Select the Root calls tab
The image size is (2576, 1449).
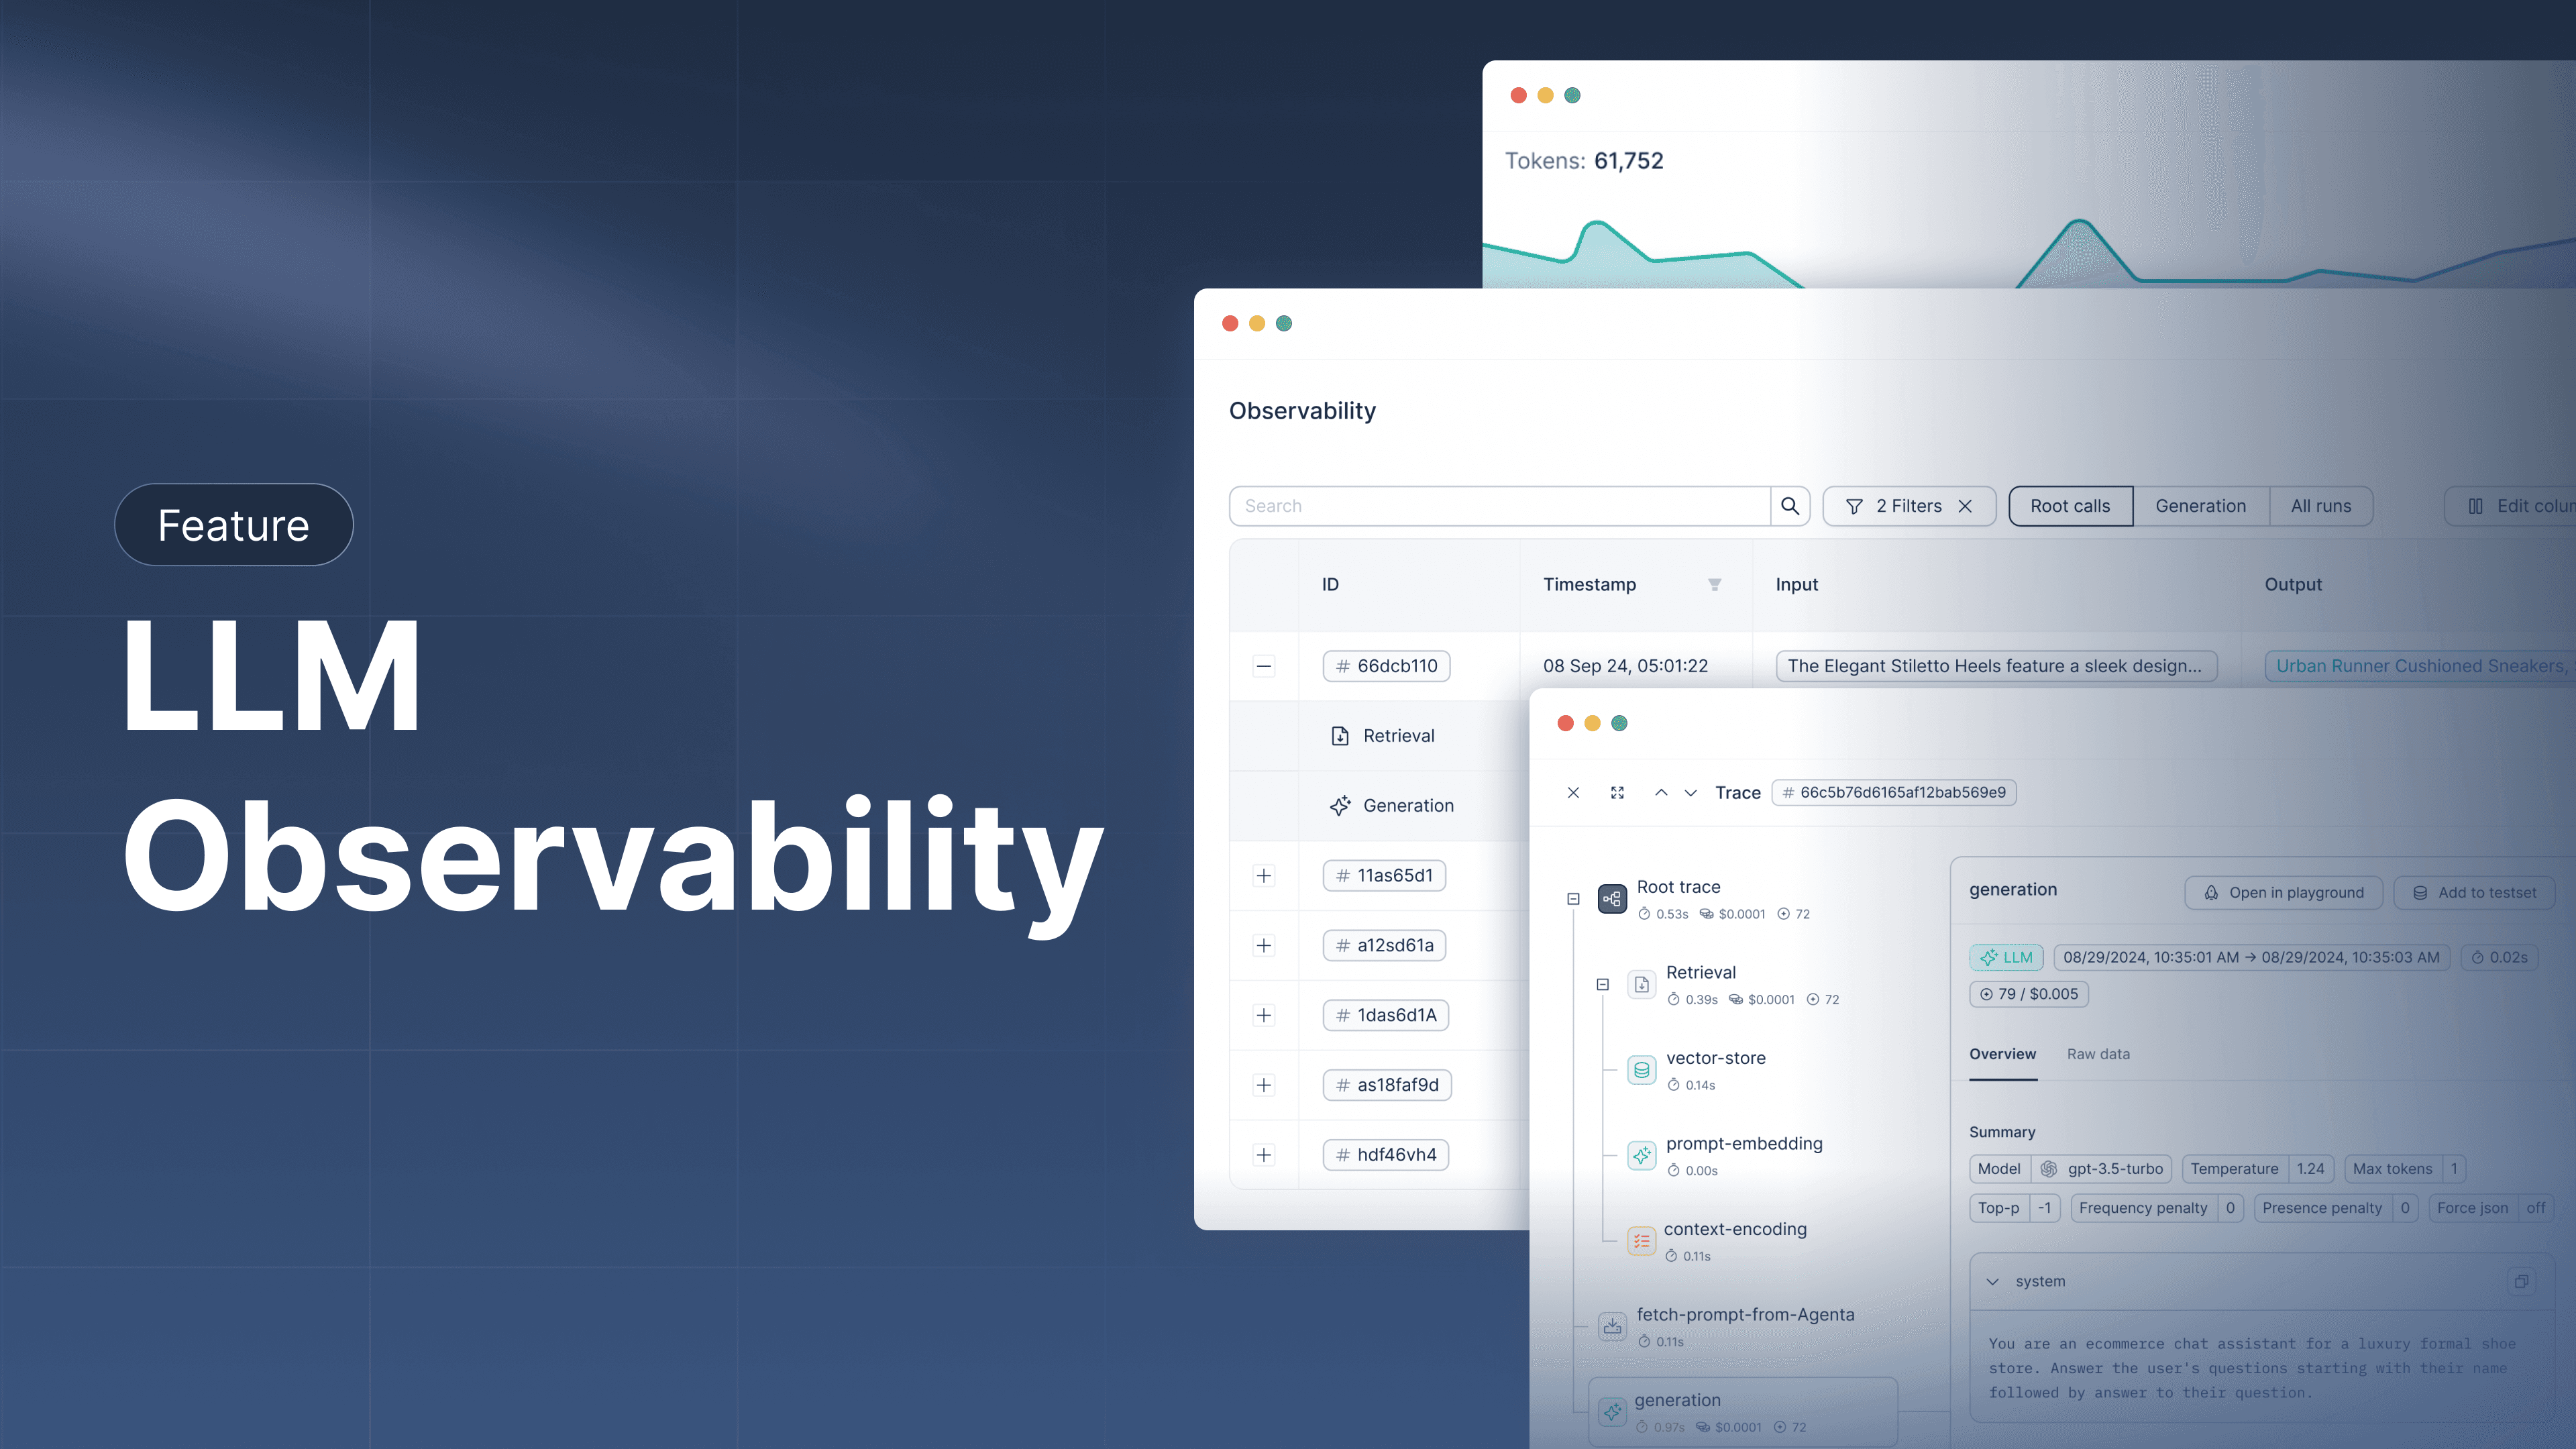click(x=2070, y=506)
